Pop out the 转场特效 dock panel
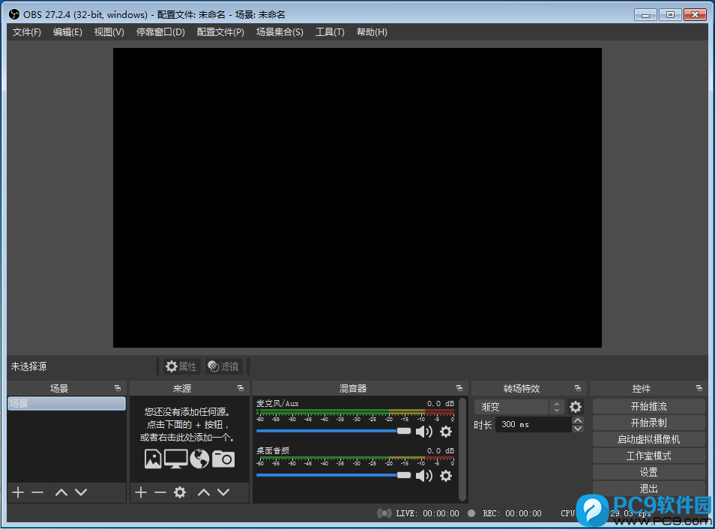This screenshot has width=715, height=529. 578,388
